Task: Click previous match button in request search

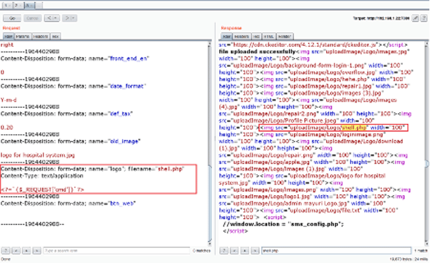Action: 15,250
